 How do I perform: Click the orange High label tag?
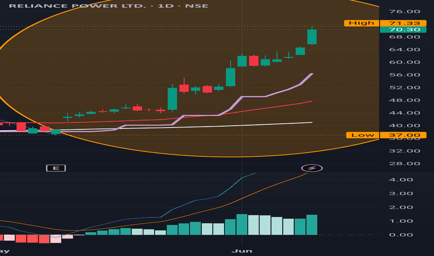click(361, 23)
